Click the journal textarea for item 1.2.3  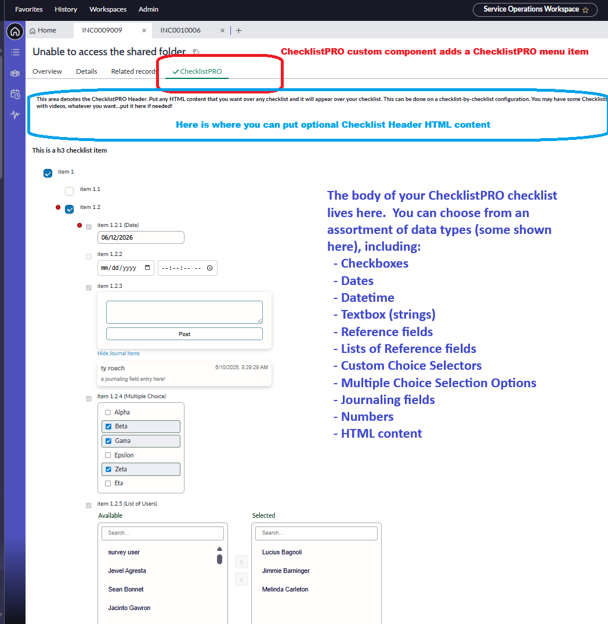pos(184,312)
